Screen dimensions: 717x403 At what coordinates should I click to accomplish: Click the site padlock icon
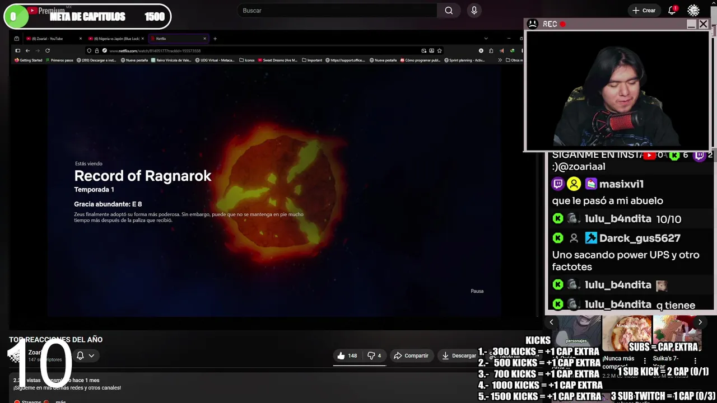pos(97,50)
